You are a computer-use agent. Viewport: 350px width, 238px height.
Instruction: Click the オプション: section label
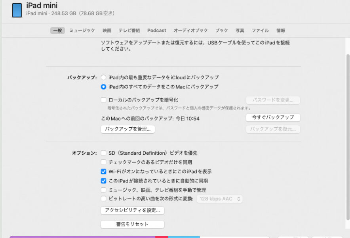(84, 153)
